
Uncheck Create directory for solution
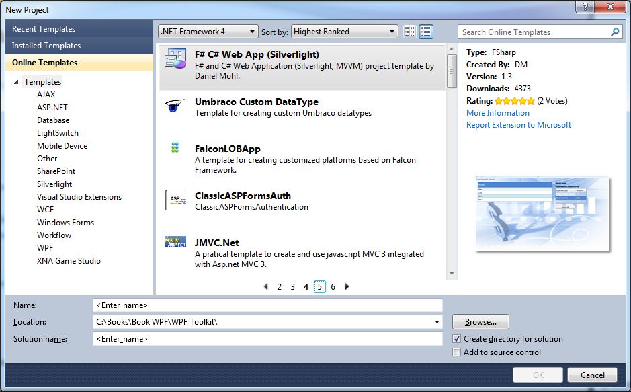tap(456, 339)
